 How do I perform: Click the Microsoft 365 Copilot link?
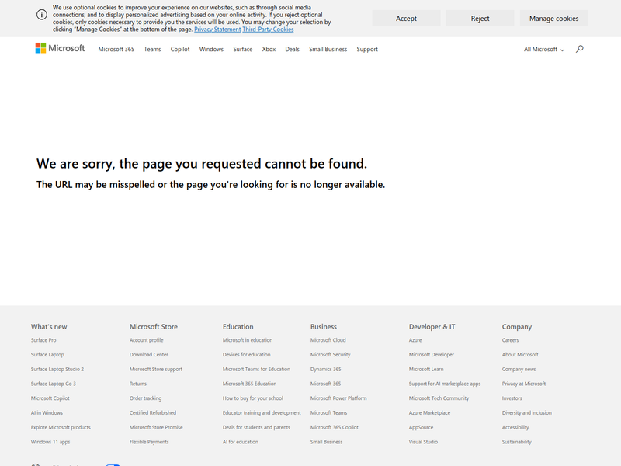[x=335, y=427]
